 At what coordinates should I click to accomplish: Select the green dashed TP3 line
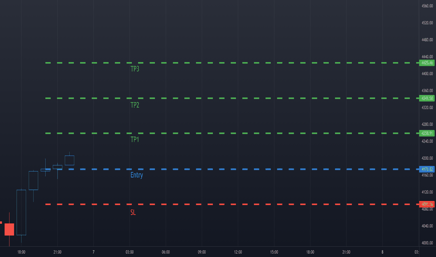232,63
